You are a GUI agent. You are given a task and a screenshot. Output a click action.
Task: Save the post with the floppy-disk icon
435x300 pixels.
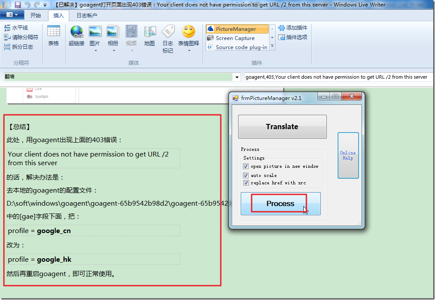(18, 4)
